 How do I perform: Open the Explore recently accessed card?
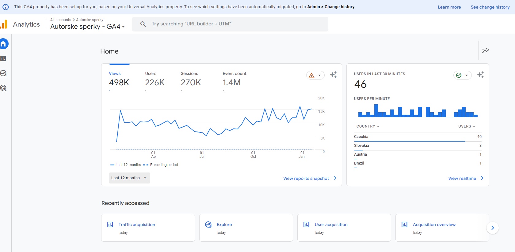246,228
